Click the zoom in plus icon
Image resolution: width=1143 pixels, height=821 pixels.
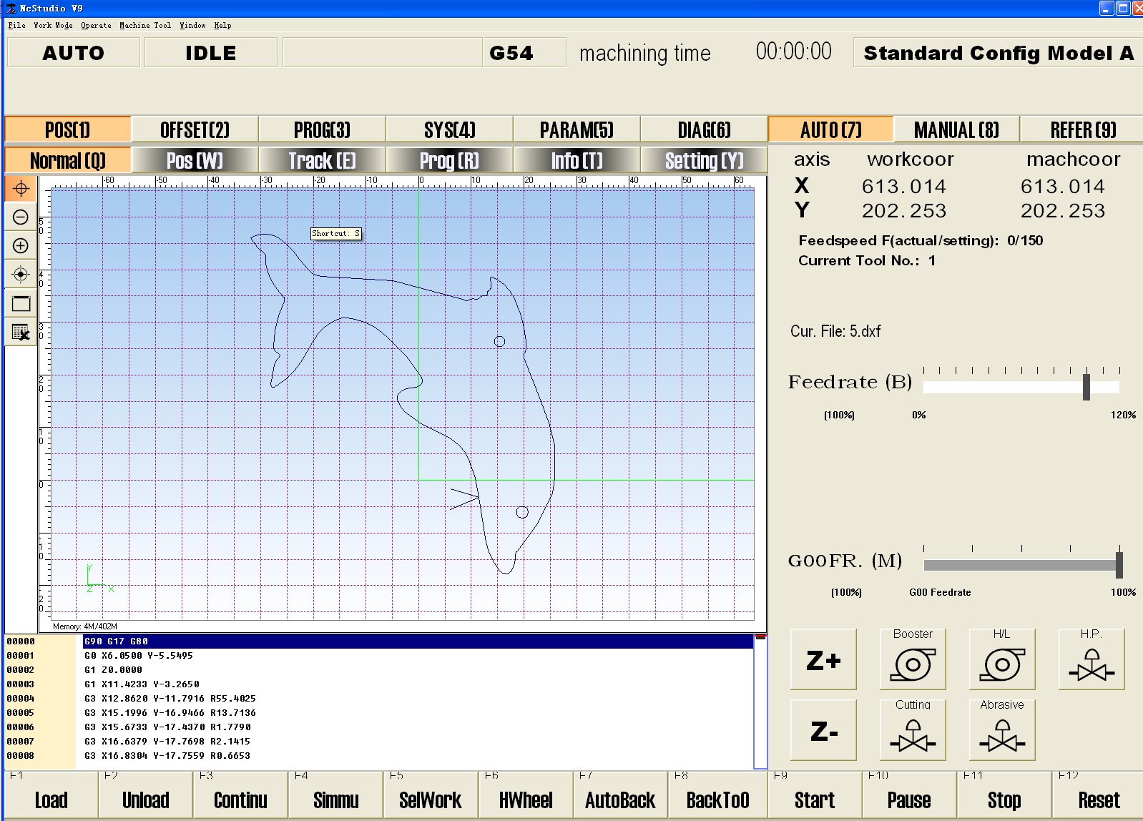coord(21,246)
